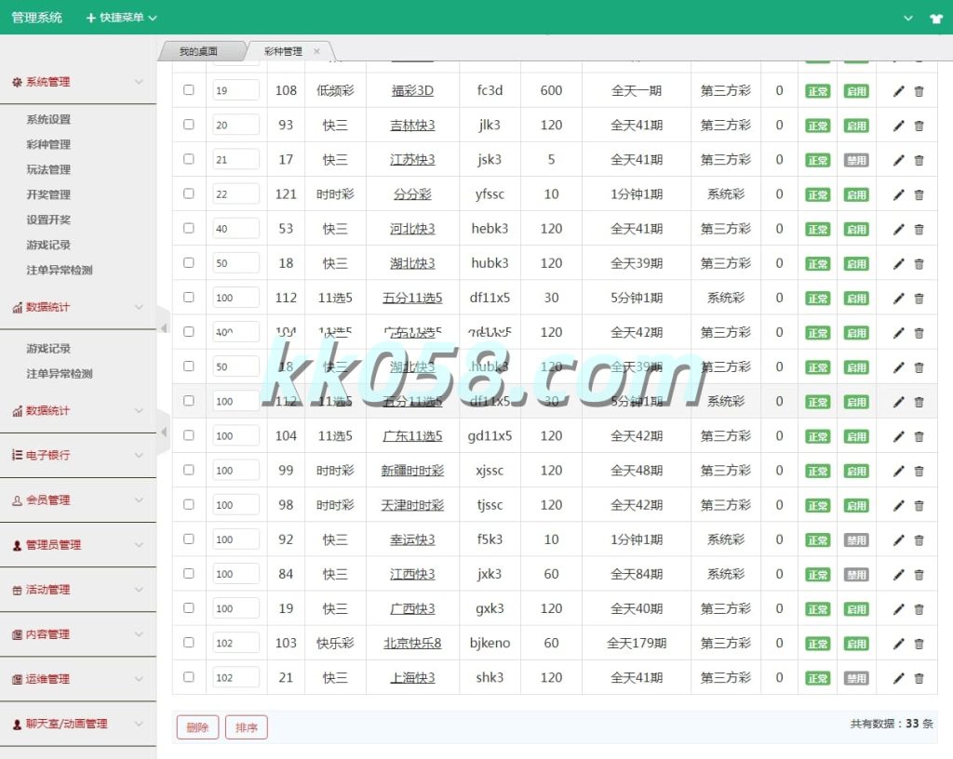953x759 pixels.
Task: Click the edit pencil for 天津时时彩 row
Action: (898, 505)
